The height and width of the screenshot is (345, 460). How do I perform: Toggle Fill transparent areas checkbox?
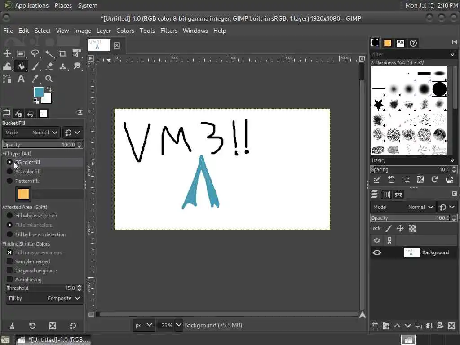[10, 252]
